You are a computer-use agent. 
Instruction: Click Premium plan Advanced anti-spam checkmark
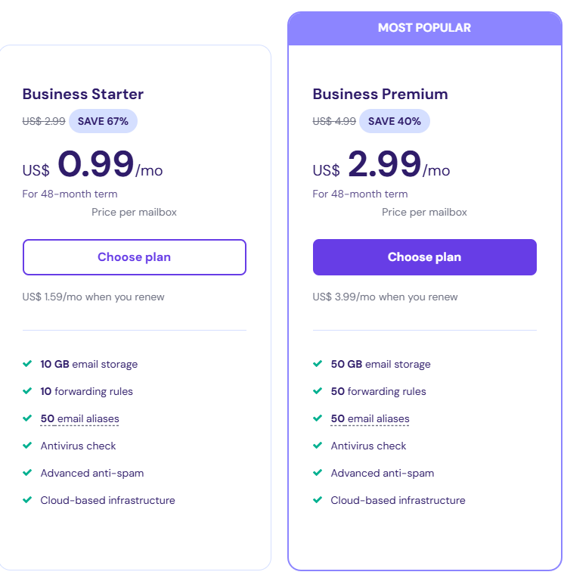(318, 473)
